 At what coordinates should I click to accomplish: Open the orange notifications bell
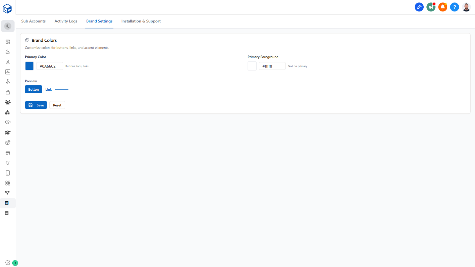pos(443,7)
